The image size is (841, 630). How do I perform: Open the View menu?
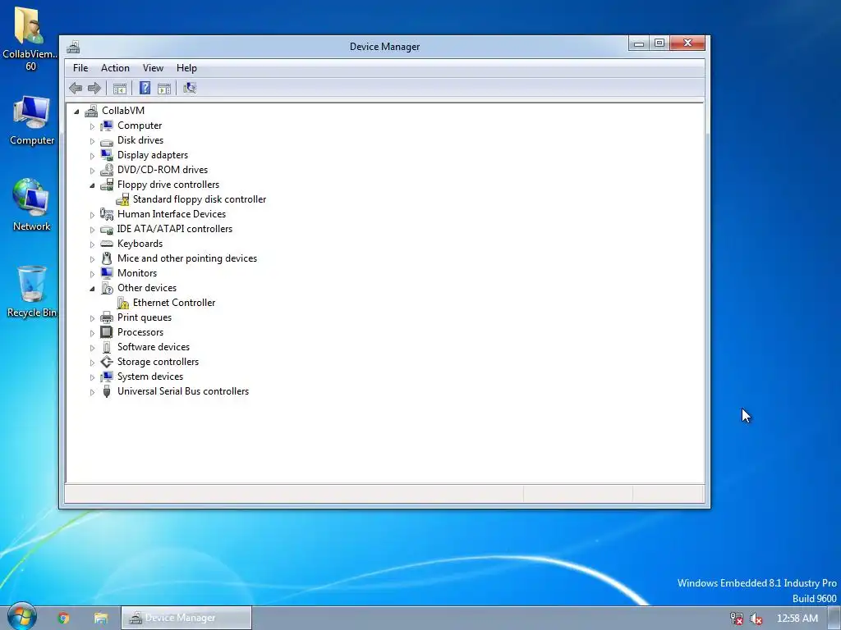point(153,68)
